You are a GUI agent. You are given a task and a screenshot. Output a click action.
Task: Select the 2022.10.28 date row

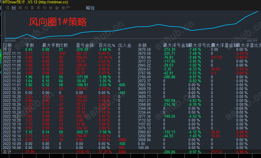point(12,97)
